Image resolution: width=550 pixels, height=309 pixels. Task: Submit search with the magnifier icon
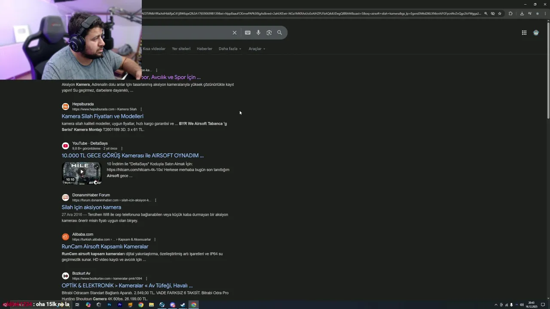point(280,33)
